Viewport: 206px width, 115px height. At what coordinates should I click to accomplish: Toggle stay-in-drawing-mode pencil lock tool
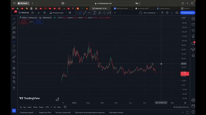[x=14, y=73]
